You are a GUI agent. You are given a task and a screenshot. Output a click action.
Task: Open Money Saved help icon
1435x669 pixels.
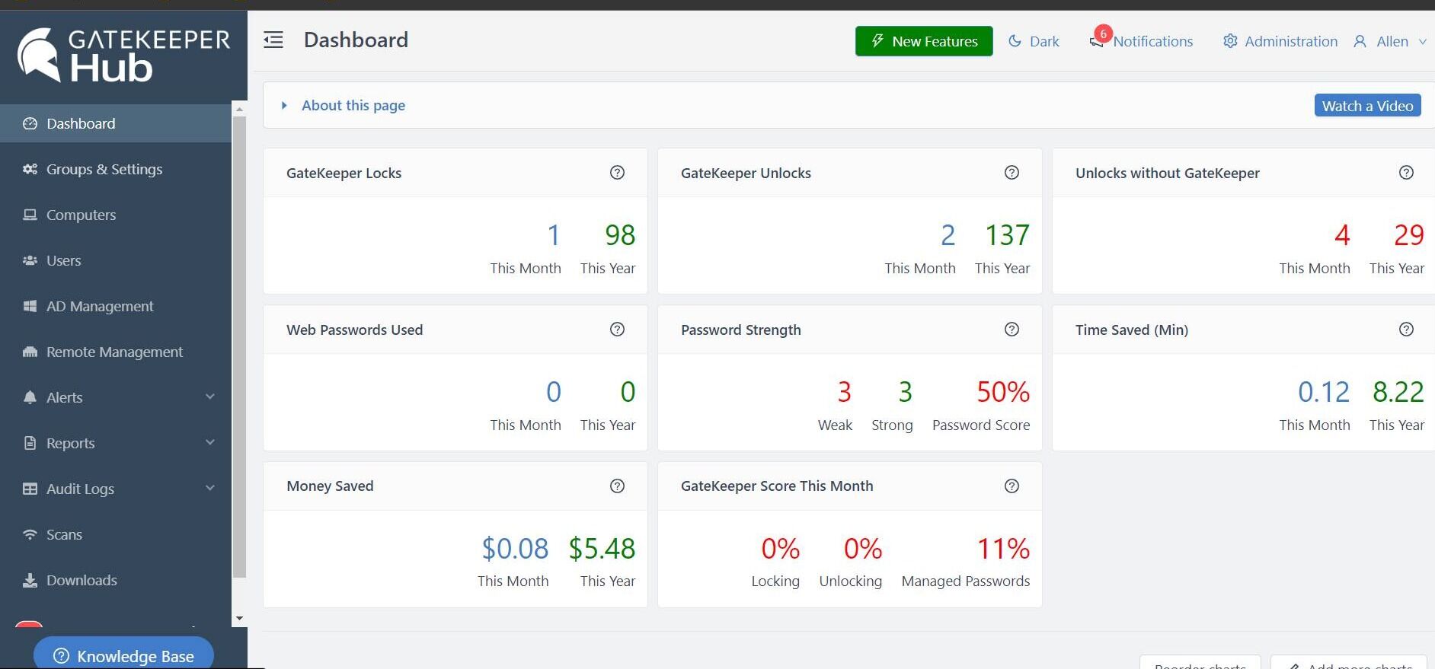point(617,486)
